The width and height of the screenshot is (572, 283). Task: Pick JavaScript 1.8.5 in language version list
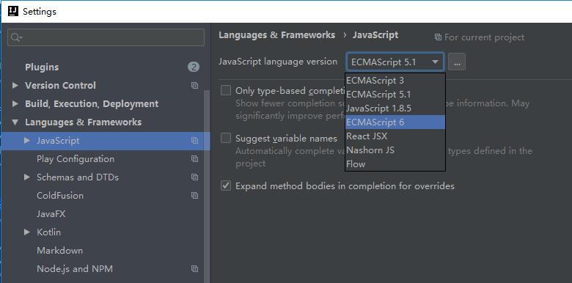[395, 109]
